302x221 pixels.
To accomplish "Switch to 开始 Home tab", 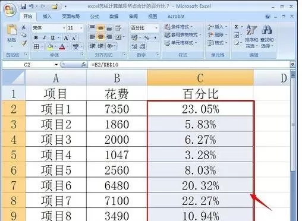I will (x=27, y=17).
